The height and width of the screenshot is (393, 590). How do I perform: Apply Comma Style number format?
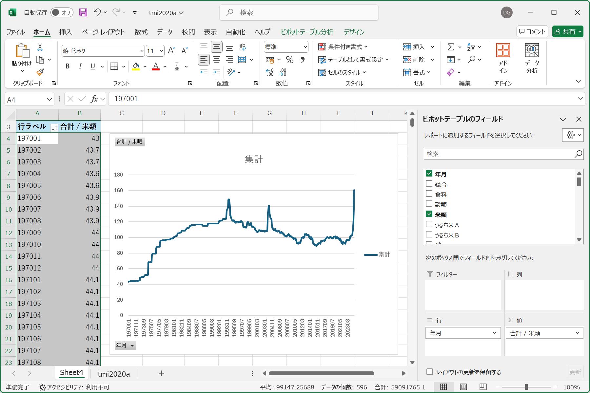303,60
